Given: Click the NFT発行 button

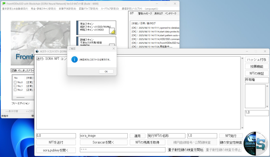Looking at the screenshot, I should pyautogui.click(x=231, y=136).
